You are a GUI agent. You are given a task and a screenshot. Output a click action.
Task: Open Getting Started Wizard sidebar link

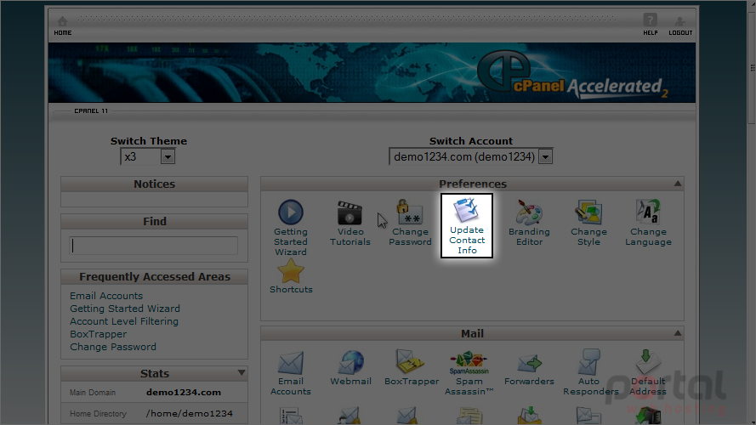pyautogui.click(x=125, y=309)
